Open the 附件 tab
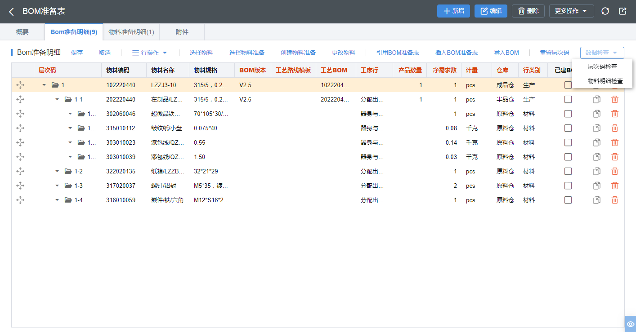This screenshot has height=332, width=636. [x=182, y=32]
